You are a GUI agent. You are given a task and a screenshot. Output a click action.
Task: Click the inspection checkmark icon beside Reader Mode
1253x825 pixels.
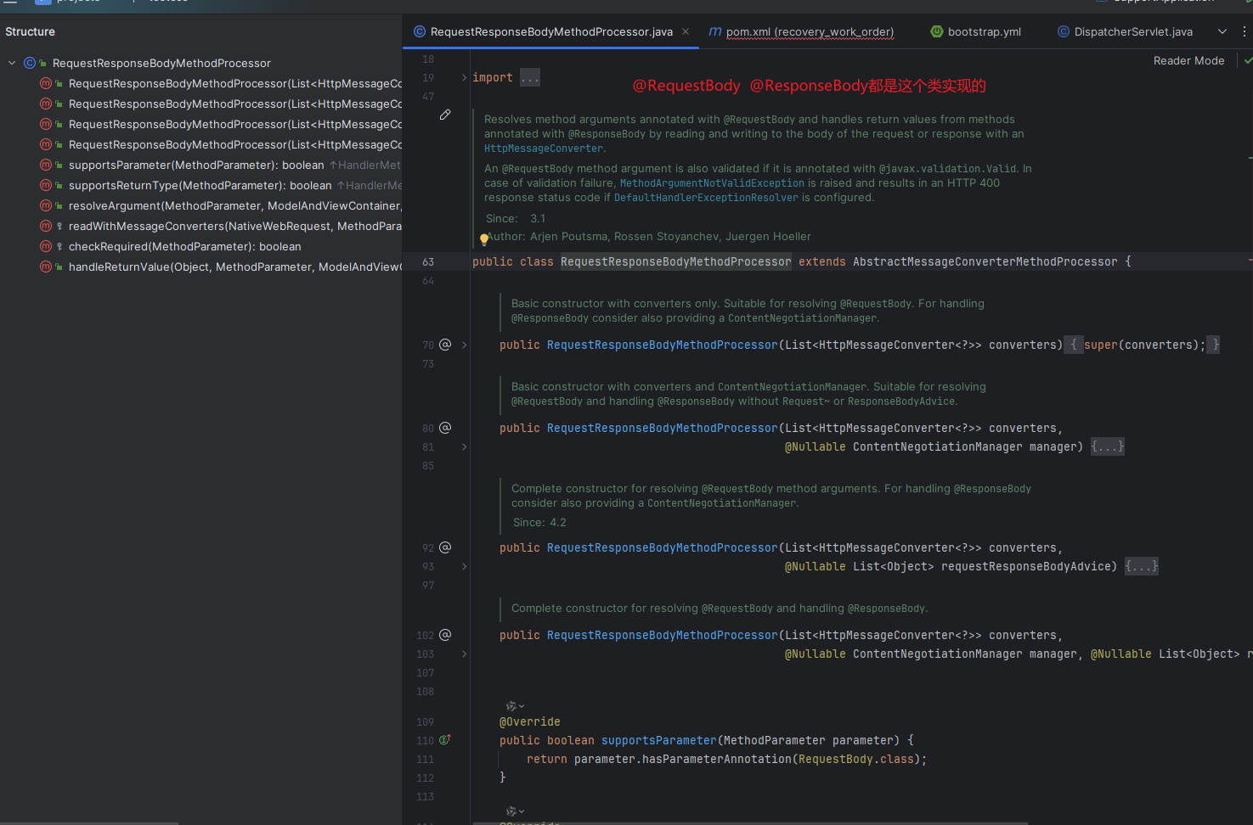pyautogui.click(x=1247, y=60)
